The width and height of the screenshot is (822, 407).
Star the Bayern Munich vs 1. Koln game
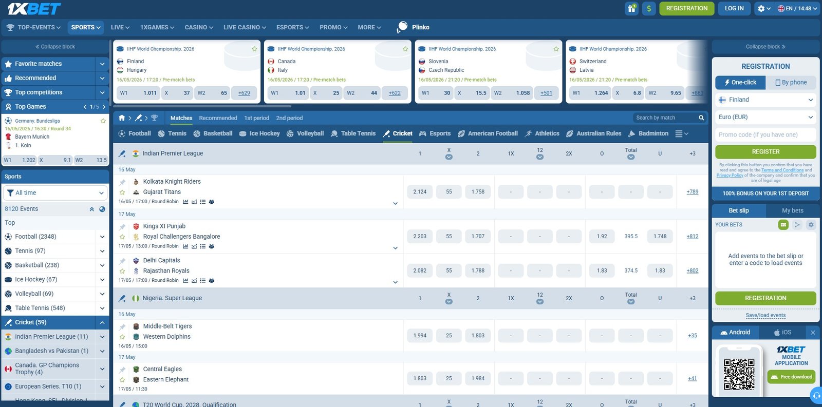(x=103, y=121)
